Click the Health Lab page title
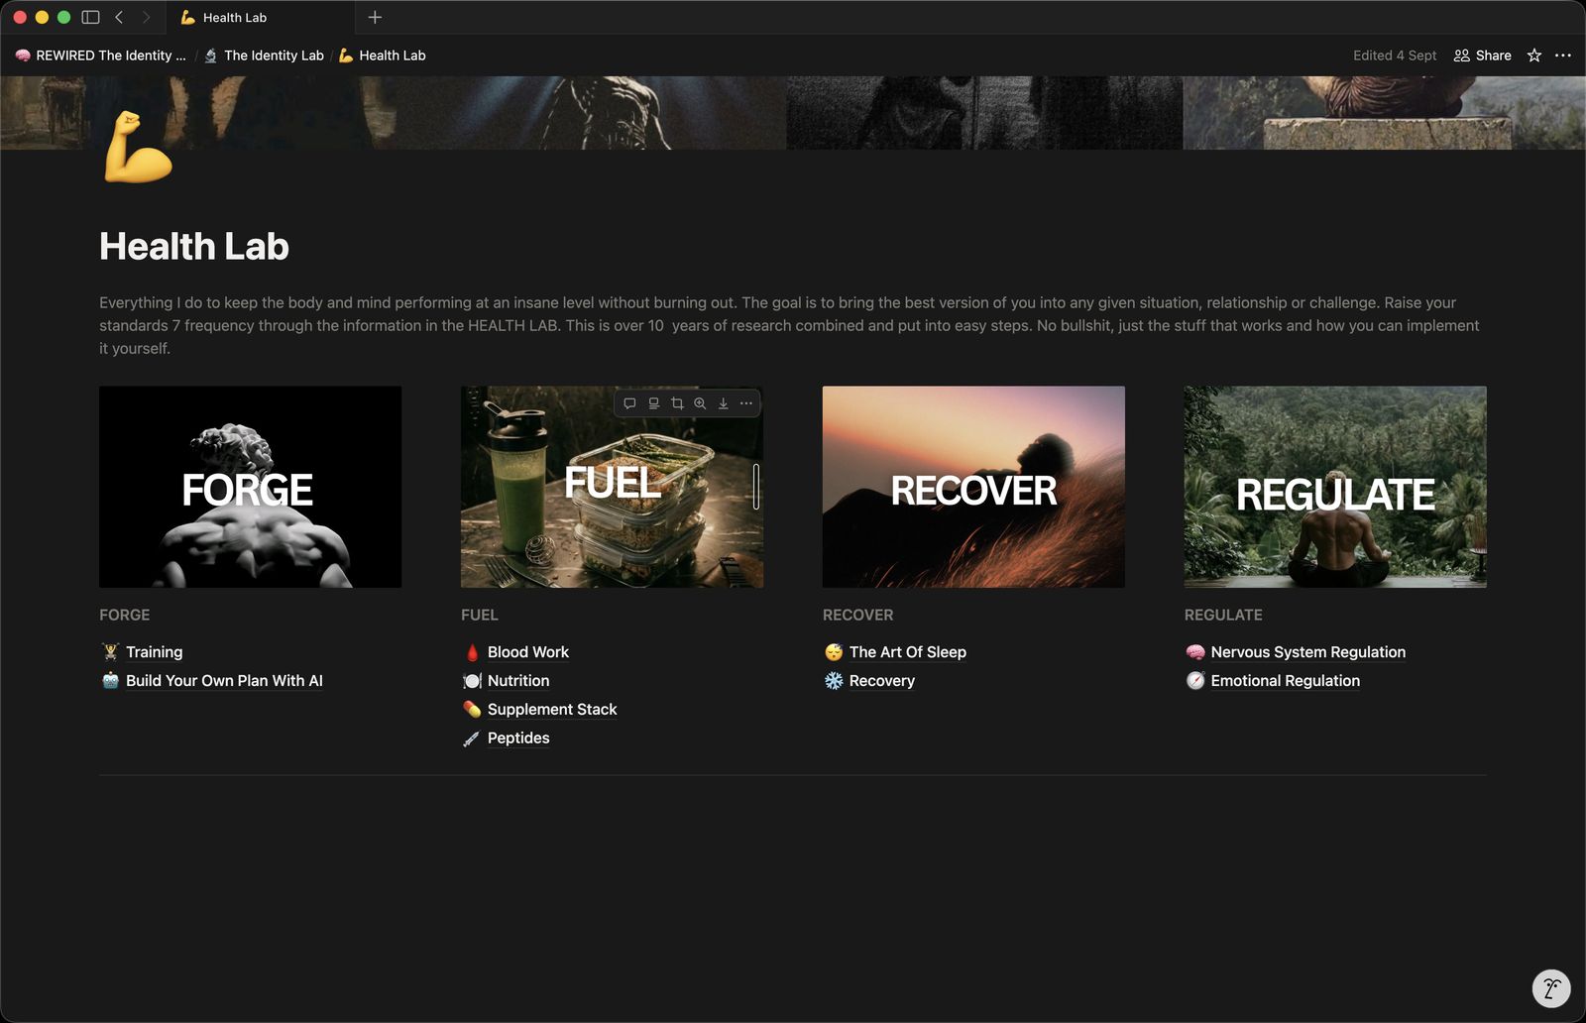The width and height of the screenshot is (1586, 1023). click(194, 247)
